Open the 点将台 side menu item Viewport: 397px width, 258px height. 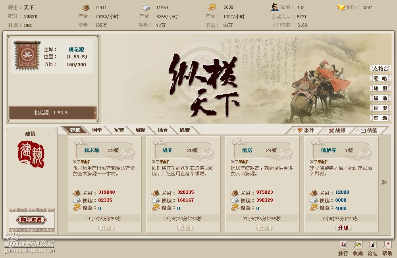pos(380,68)
